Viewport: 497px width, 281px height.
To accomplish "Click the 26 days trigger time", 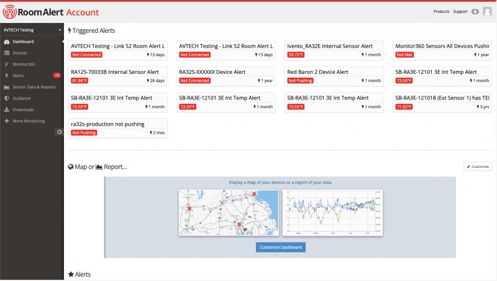I will point(156,81).
